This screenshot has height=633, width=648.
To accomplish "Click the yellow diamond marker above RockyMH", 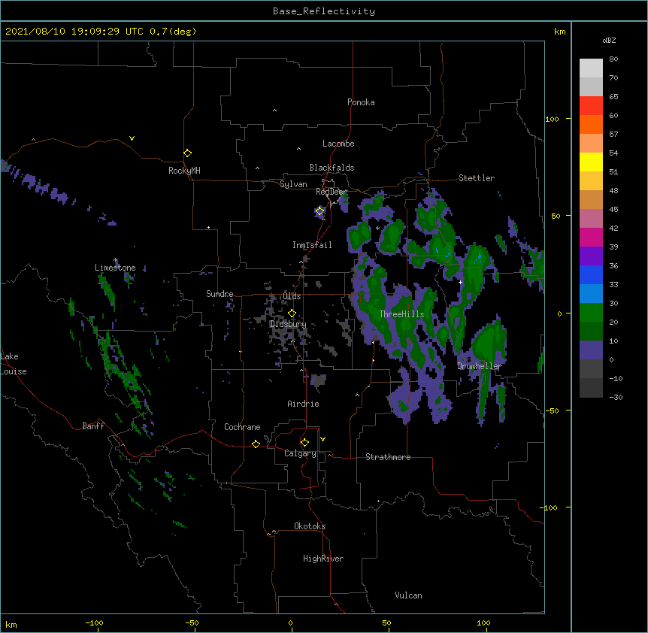I will click(x=187, y=153).
